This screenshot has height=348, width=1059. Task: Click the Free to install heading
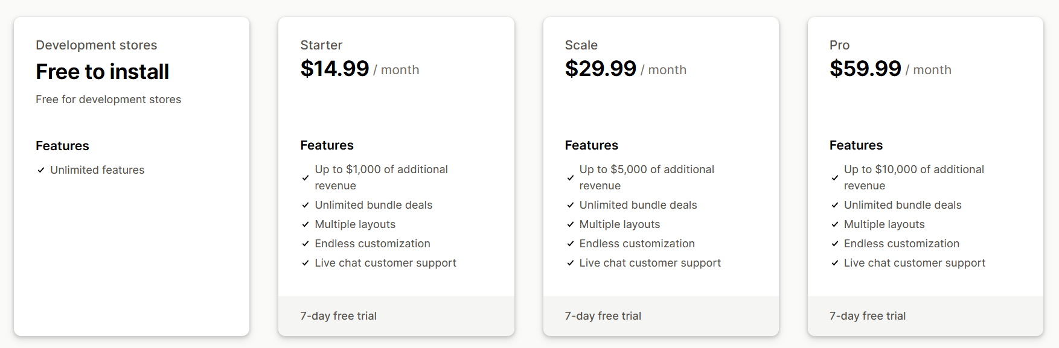[102, 72]
